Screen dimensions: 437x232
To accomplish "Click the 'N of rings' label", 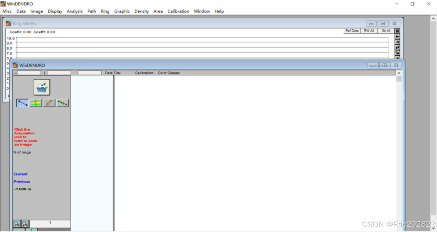I will pos(22,152).
